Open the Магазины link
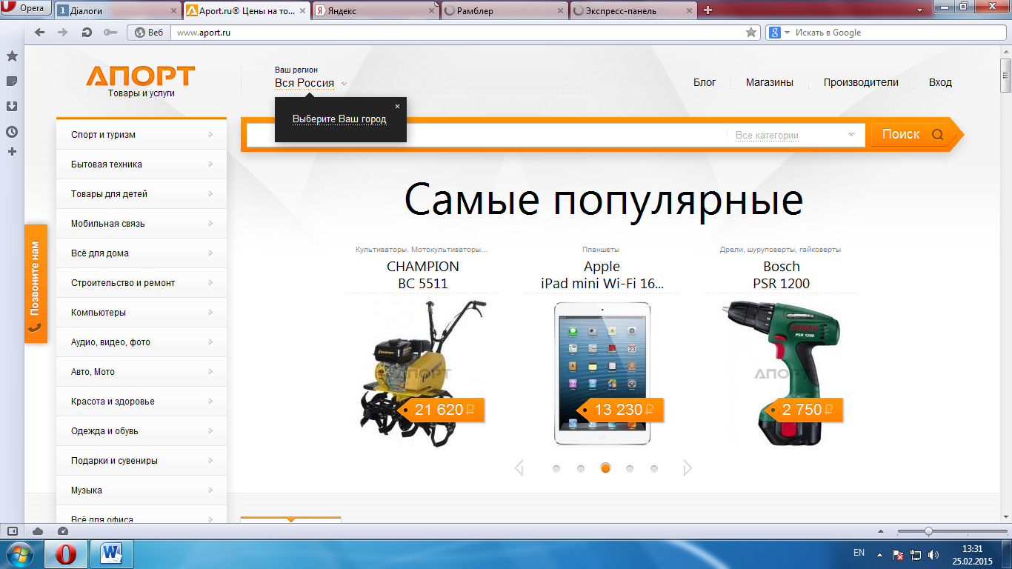 pos(770,82)
